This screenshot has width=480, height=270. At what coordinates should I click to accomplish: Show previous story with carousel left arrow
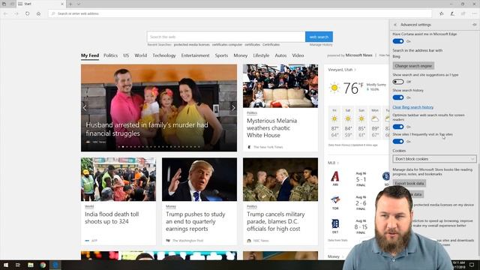click(85, 108)
